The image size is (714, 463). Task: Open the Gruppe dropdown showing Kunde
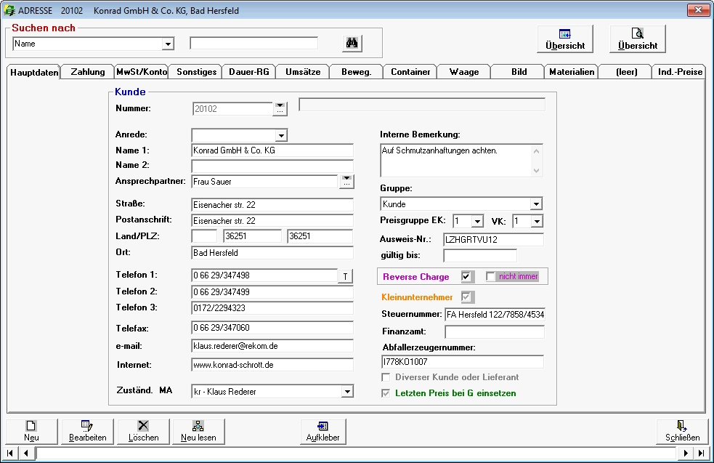[x=536, y=204]
